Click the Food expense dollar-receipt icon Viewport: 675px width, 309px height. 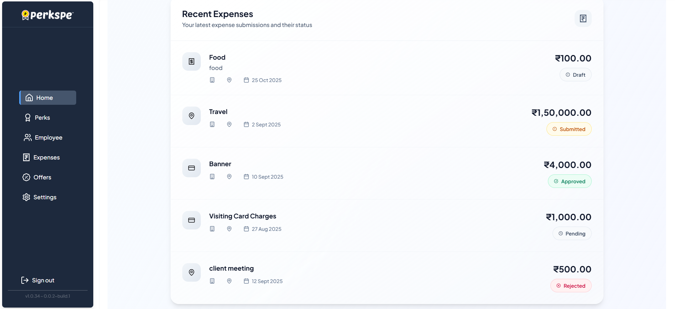point(192,61)
